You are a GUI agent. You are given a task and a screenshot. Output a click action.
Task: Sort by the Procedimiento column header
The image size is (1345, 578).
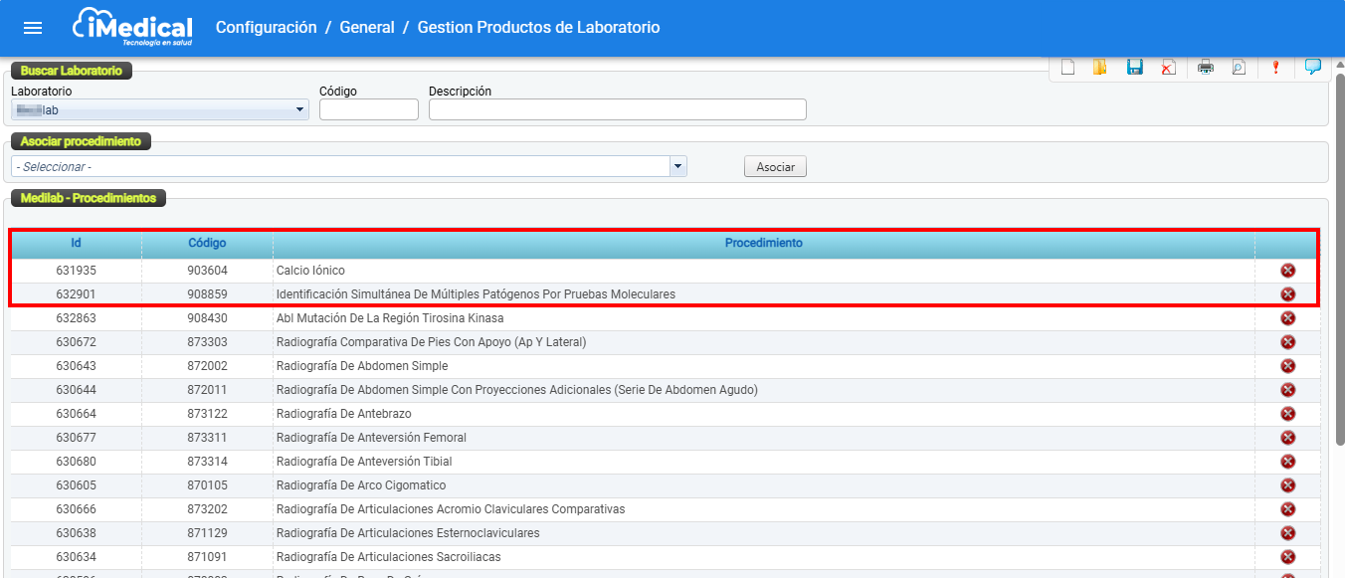[x=763, y=243]
